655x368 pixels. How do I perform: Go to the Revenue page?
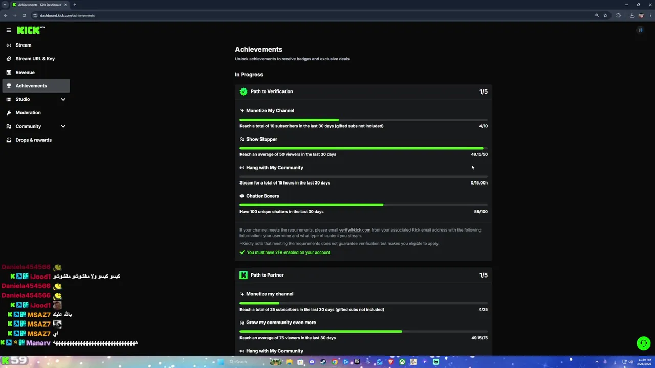(36, 72)
